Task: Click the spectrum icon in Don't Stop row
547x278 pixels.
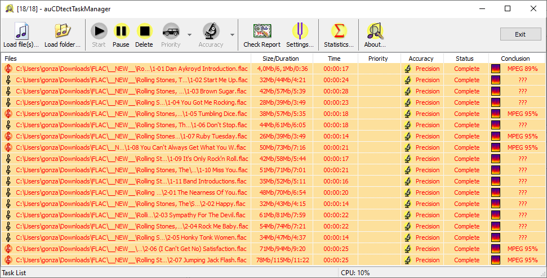Action: pyautogui.click(x=496, y=125)
